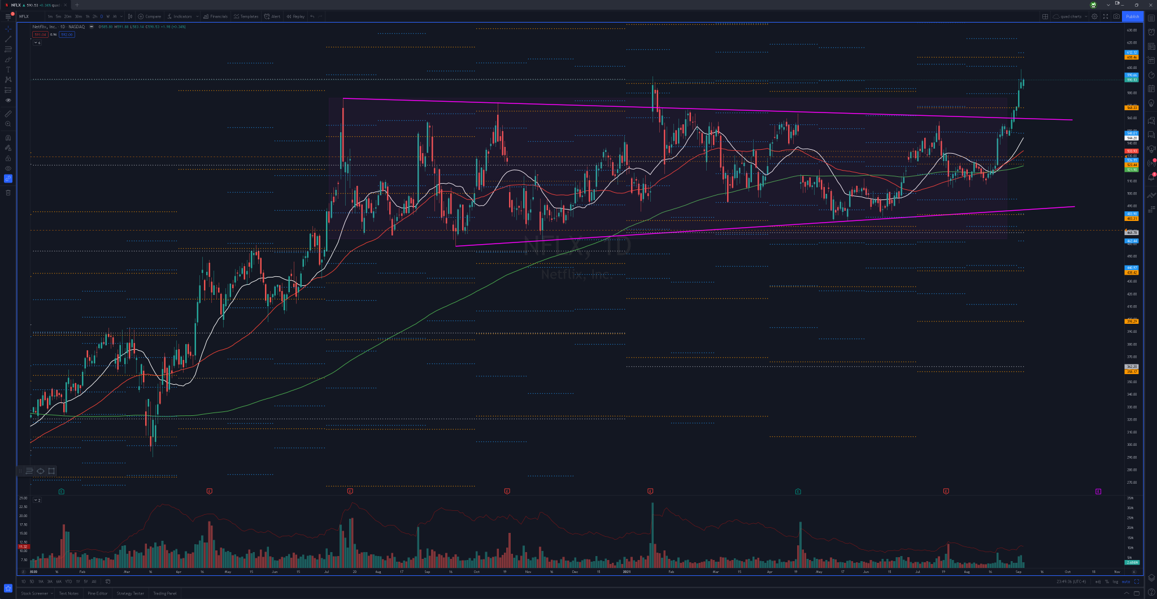Select the ruler measure tool

8,114
